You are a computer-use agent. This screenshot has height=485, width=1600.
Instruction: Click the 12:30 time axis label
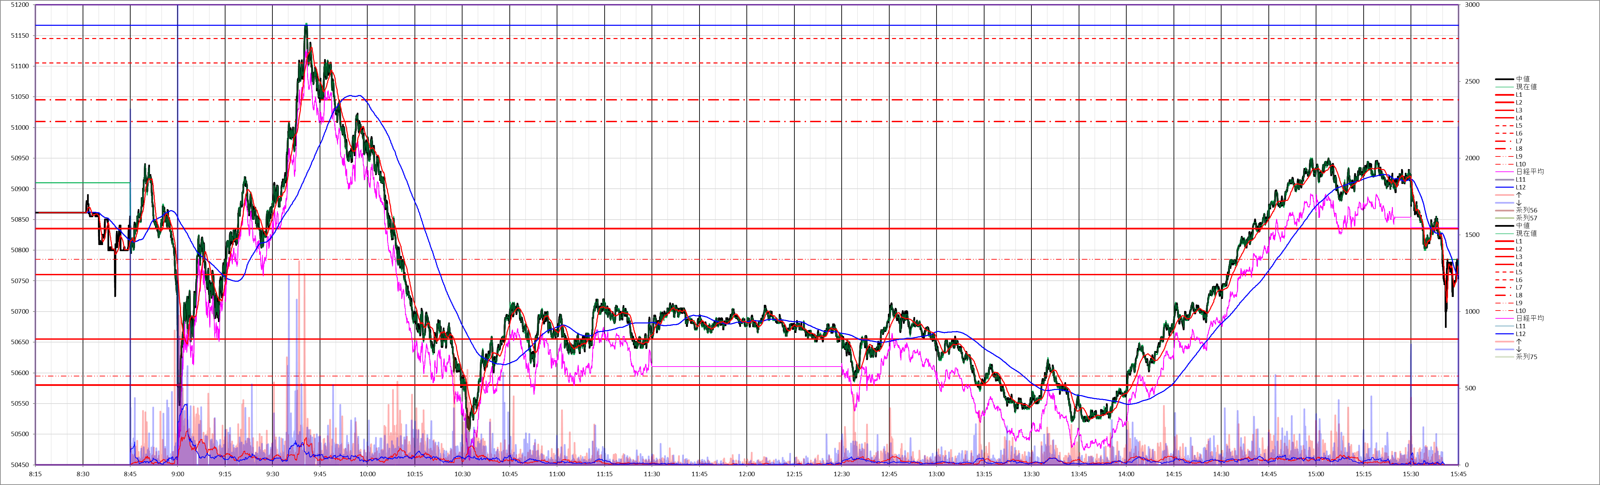pyautogui.click(x=842, y=474)
